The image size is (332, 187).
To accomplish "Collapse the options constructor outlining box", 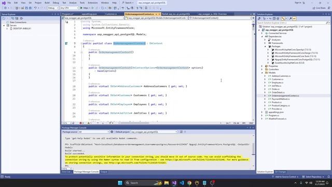I will coord(81,68).
